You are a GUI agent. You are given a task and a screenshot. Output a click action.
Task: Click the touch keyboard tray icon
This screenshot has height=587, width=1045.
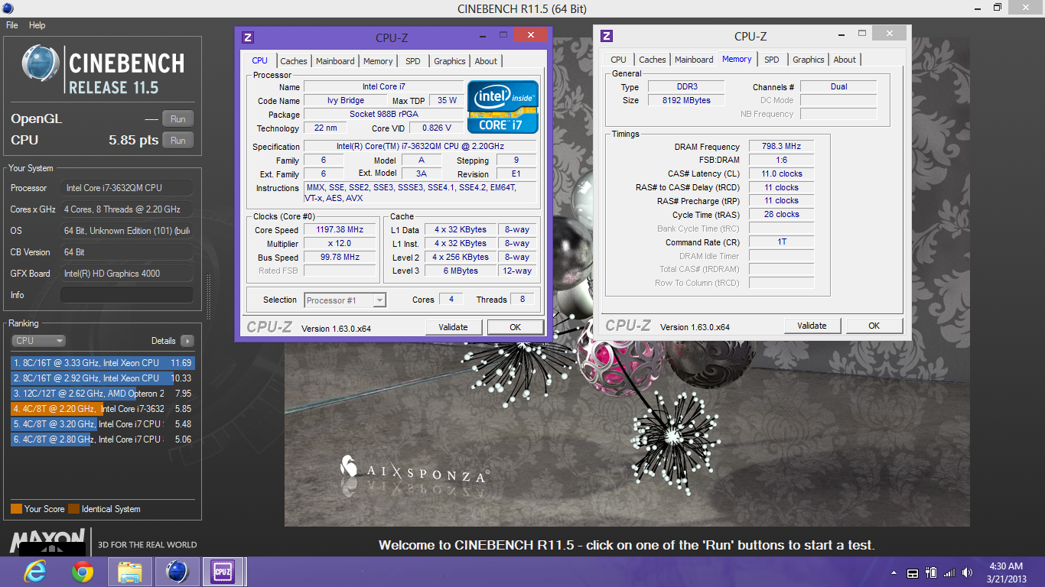912,572
